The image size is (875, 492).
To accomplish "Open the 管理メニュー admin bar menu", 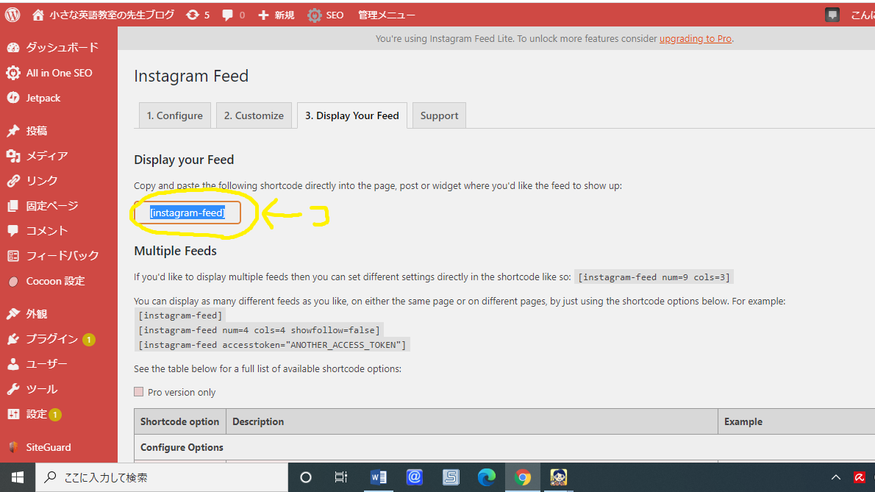I will pos(387,15).
